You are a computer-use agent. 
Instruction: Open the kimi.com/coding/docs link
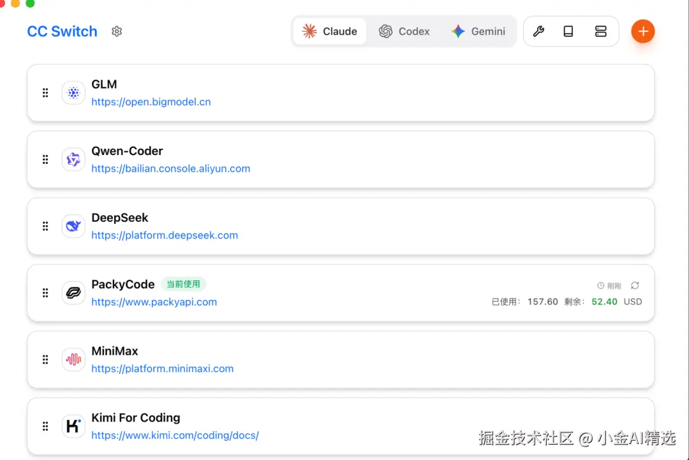(175, 435)
